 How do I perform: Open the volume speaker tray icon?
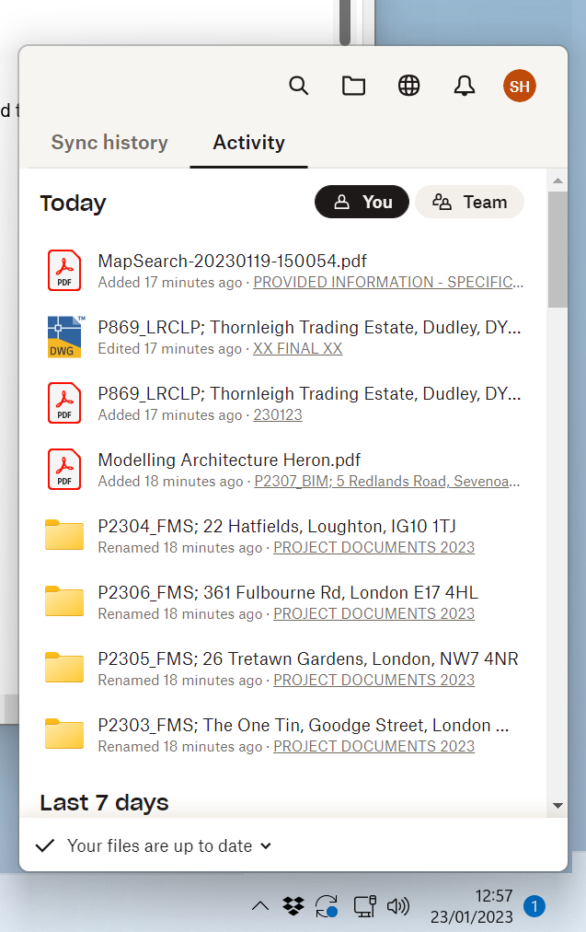tap(397, 906)
